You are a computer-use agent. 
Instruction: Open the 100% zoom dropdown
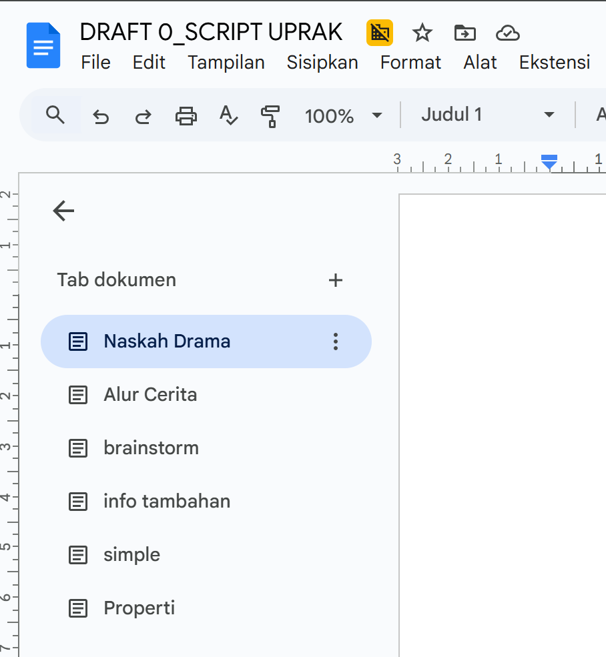[343, 116]
